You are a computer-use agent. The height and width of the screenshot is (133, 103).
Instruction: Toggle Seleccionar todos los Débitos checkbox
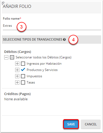coord(12,57)
